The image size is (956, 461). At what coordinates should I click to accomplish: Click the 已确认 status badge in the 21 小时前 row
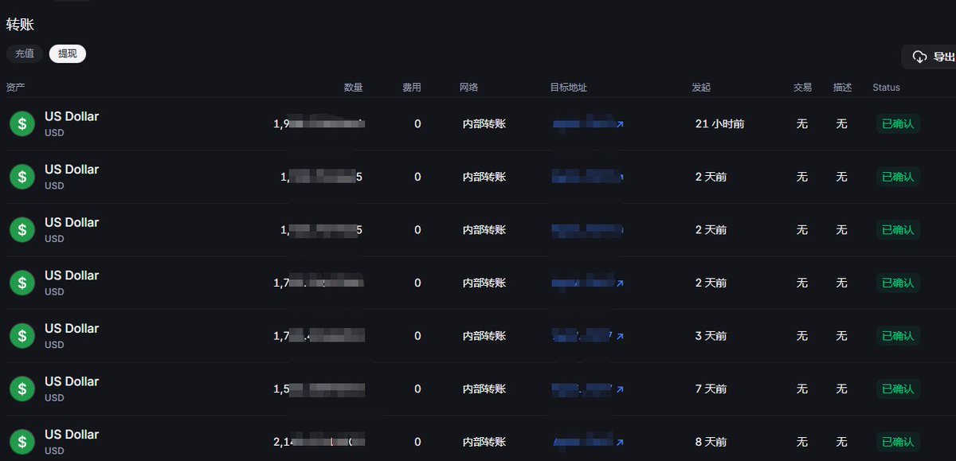coord(898,123)
